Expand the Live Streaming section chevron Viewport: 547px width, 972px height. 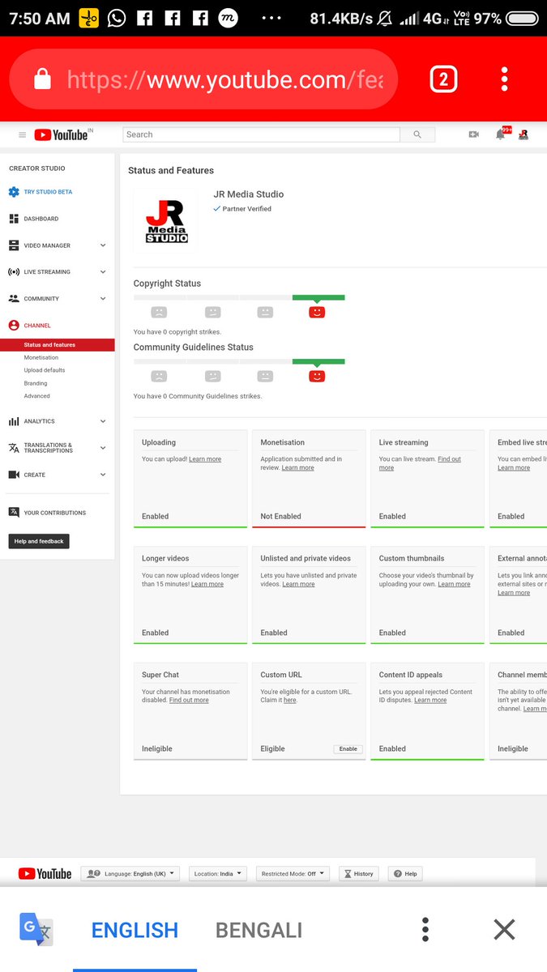pos(103,272)
